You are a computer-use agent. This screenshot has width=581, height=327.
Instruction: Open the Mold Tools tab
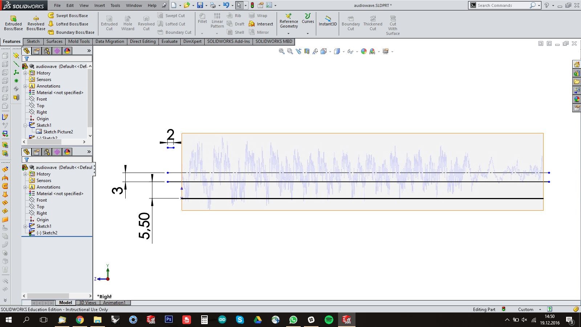tap(79, 41)
